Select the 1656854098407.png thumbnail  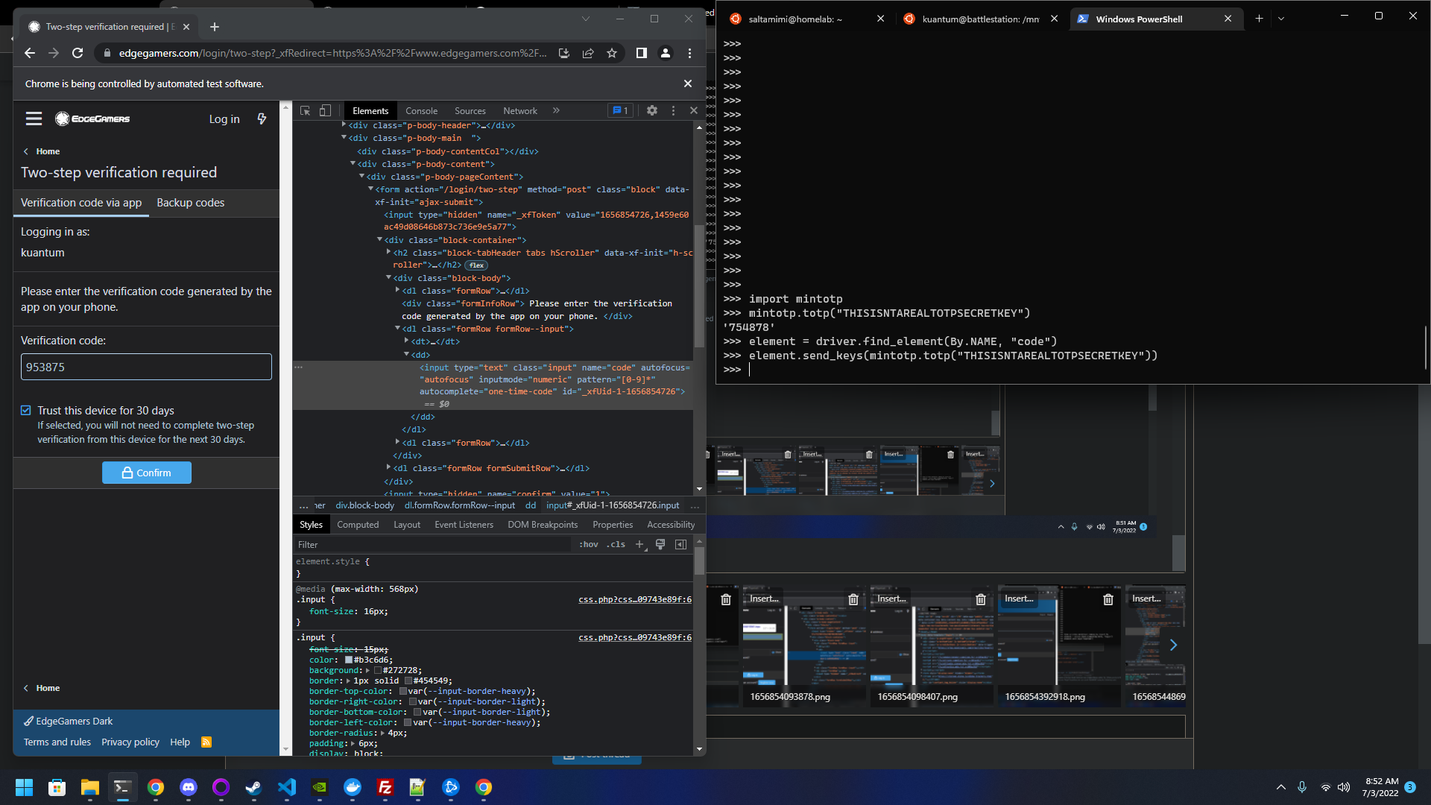tap(932, 645)
